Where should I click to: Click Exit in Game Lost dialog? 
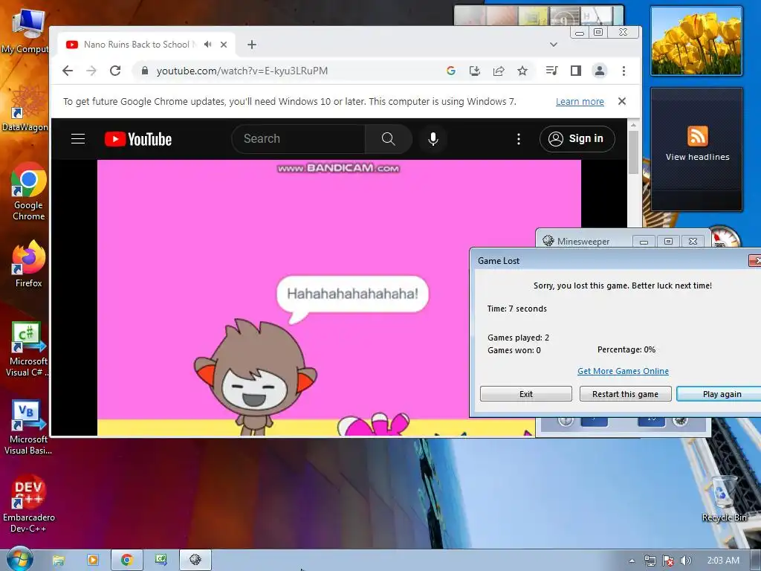tap(526, 394)
